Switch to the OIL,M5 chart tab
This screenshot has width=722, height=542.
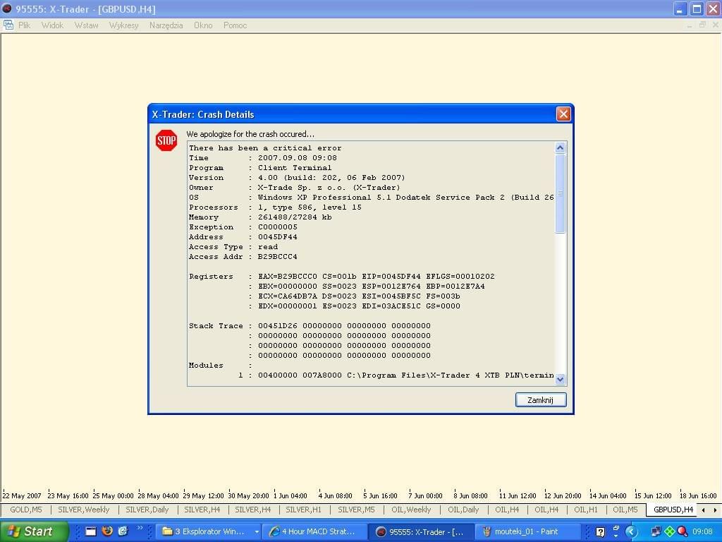point(625,510)
